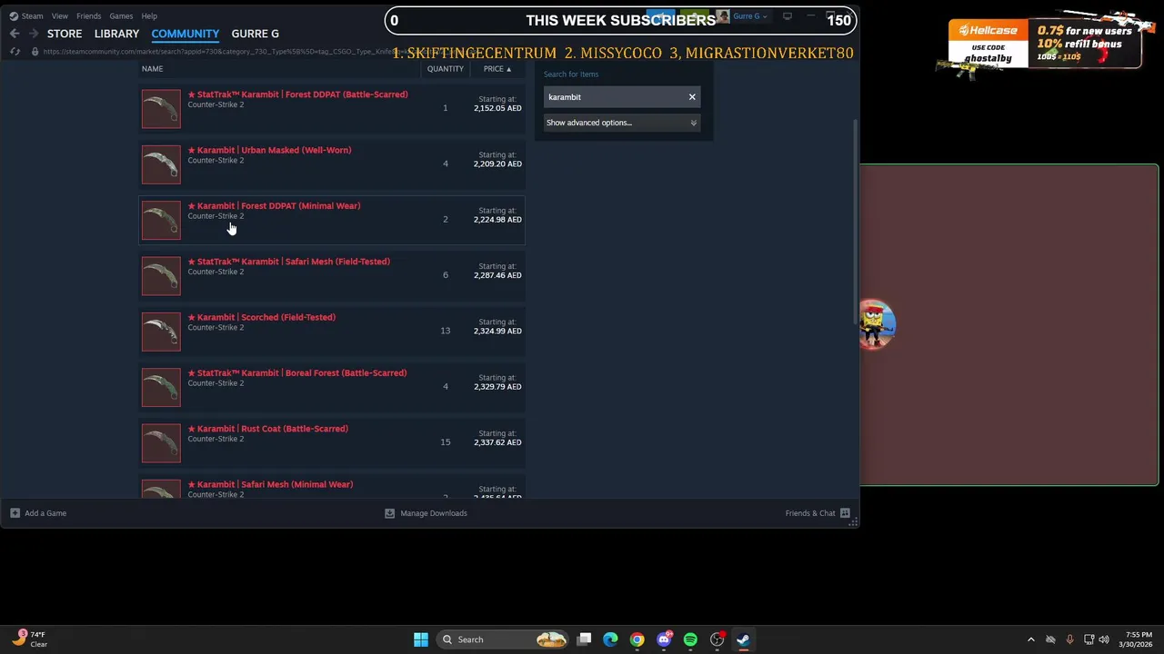
Task: Click the Safari Mesh Field-Tested knife thumbnail
Action: coord(161,275)
